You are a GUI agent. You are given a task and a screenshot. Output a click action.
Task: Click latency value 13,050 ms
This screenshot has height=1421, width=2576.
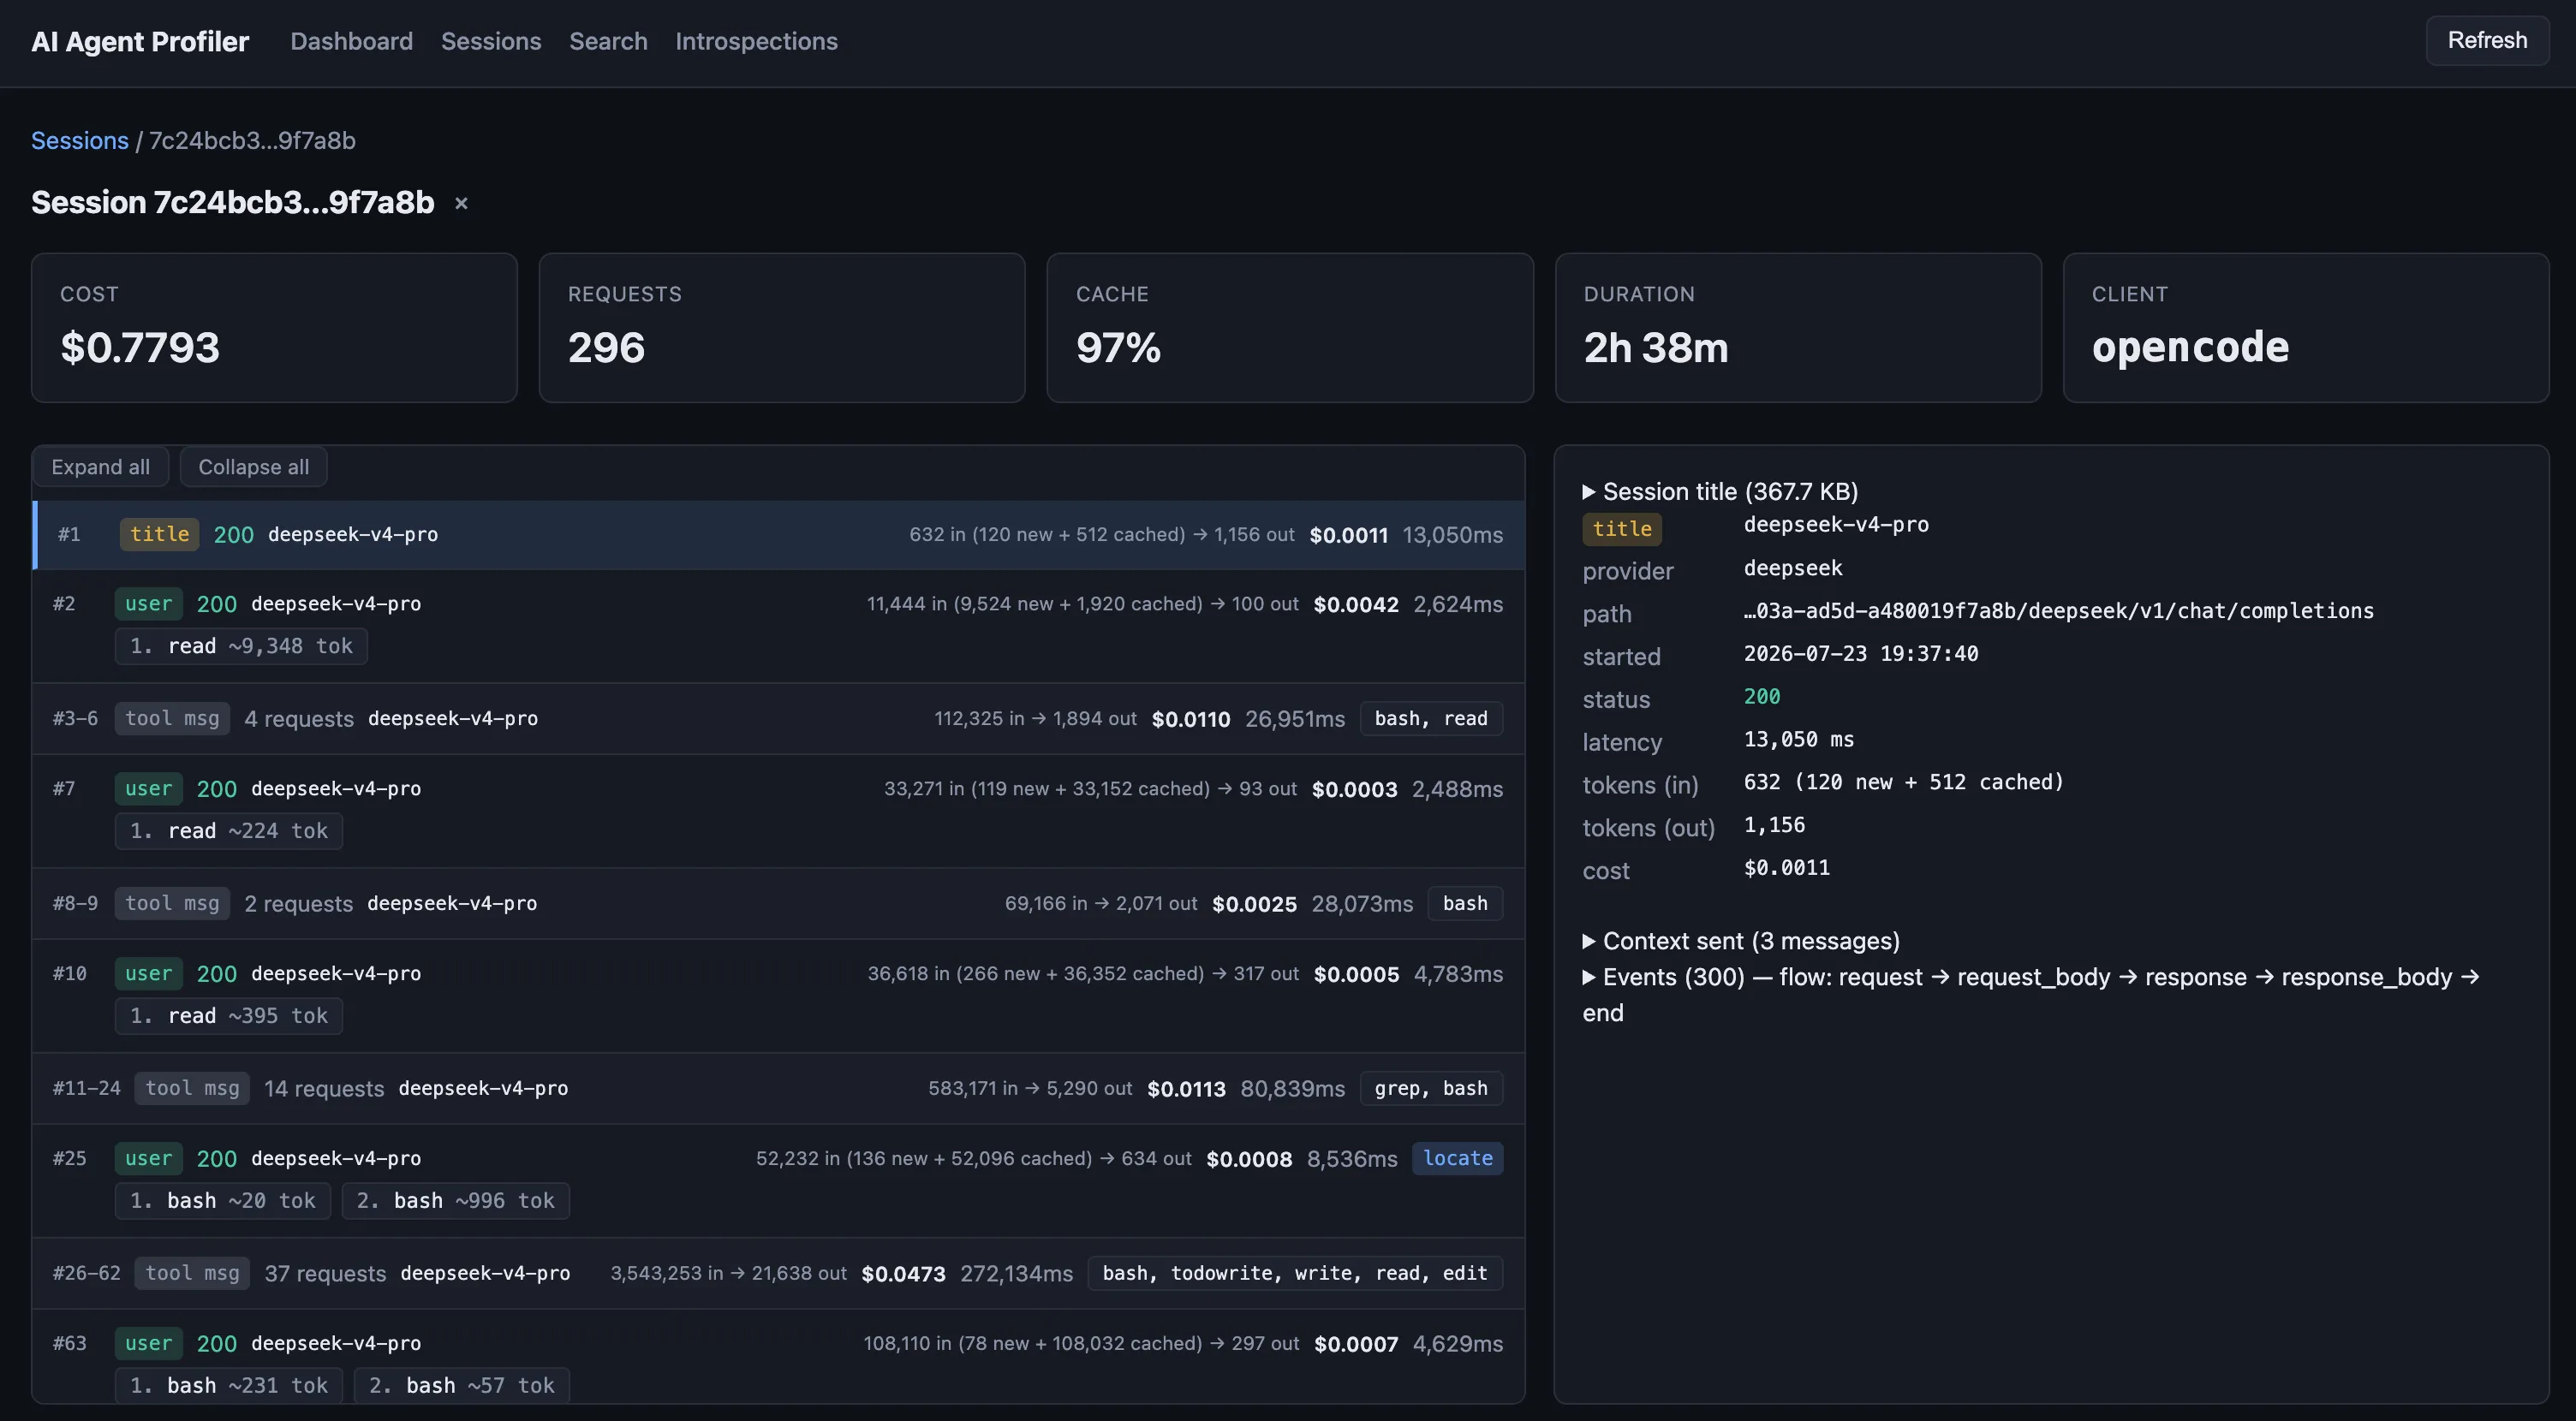pyautogui.click(x=1798, y=740)
